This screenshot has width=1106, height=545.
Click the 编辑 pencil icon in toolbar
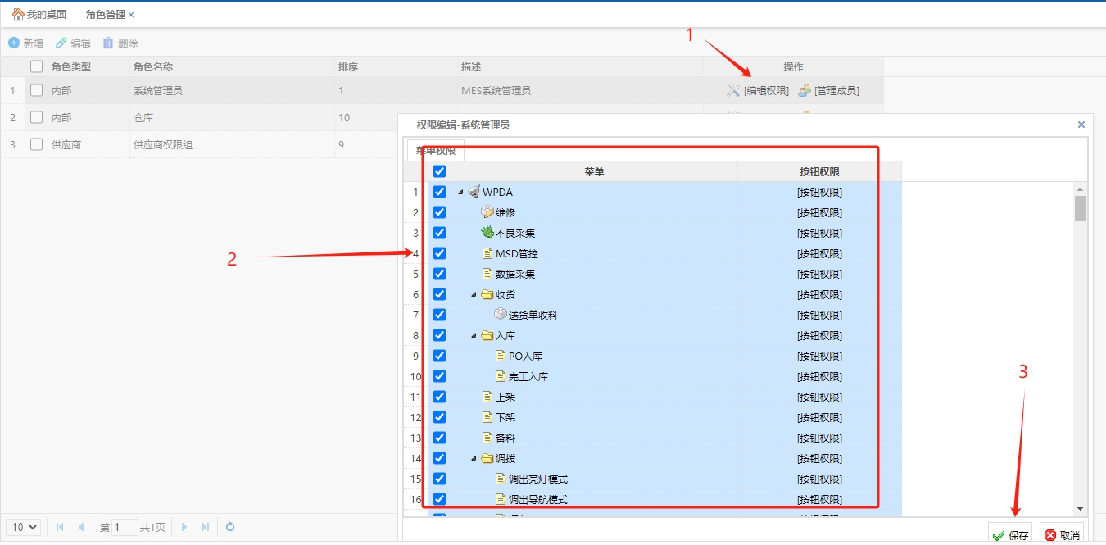click(x=61, y=43)
